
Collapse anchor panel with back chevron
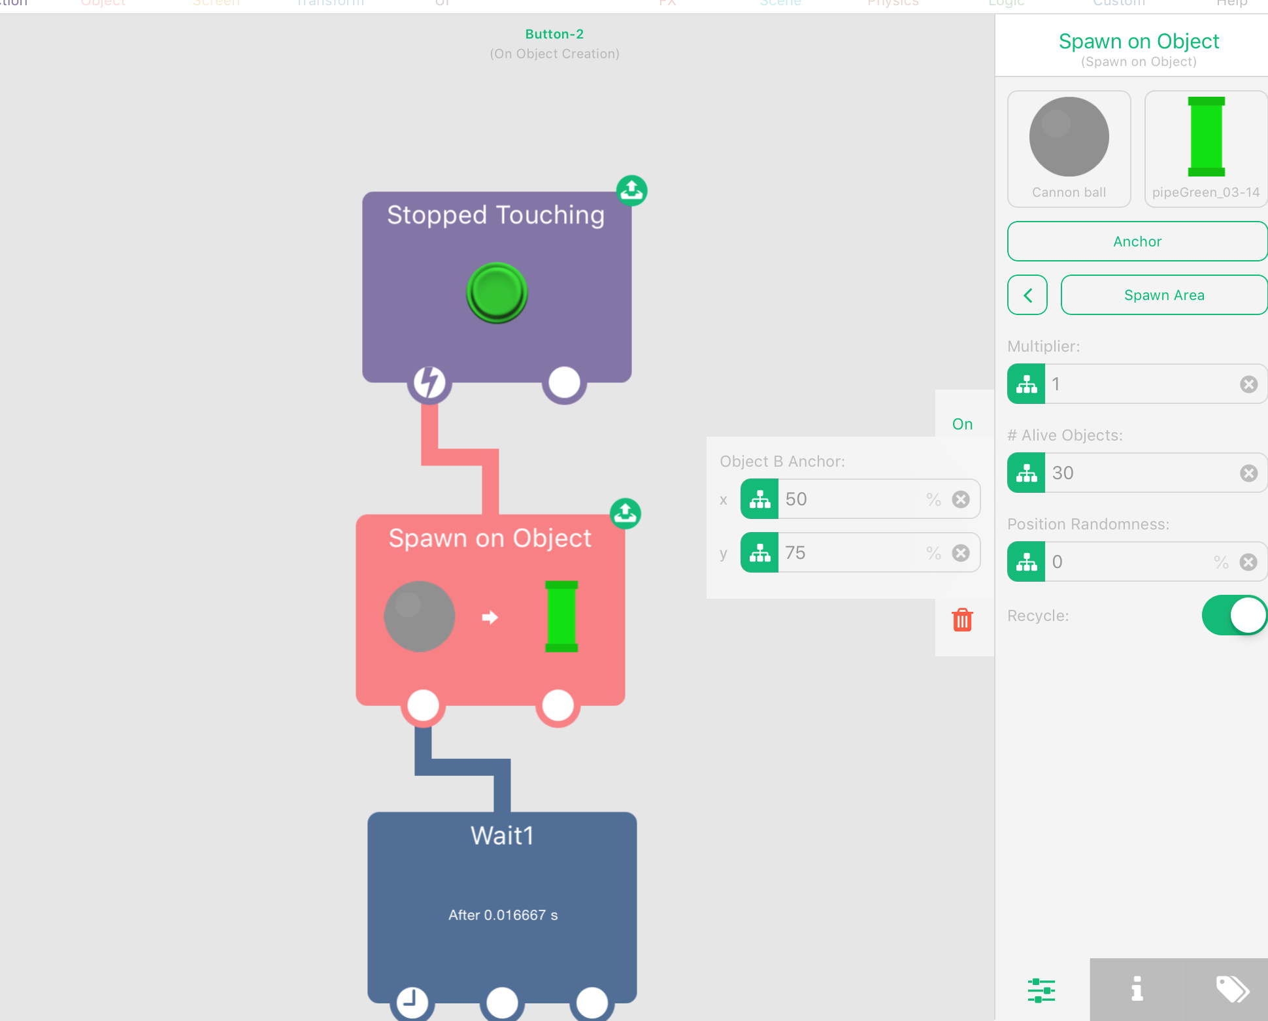[x=1027, y=295]
